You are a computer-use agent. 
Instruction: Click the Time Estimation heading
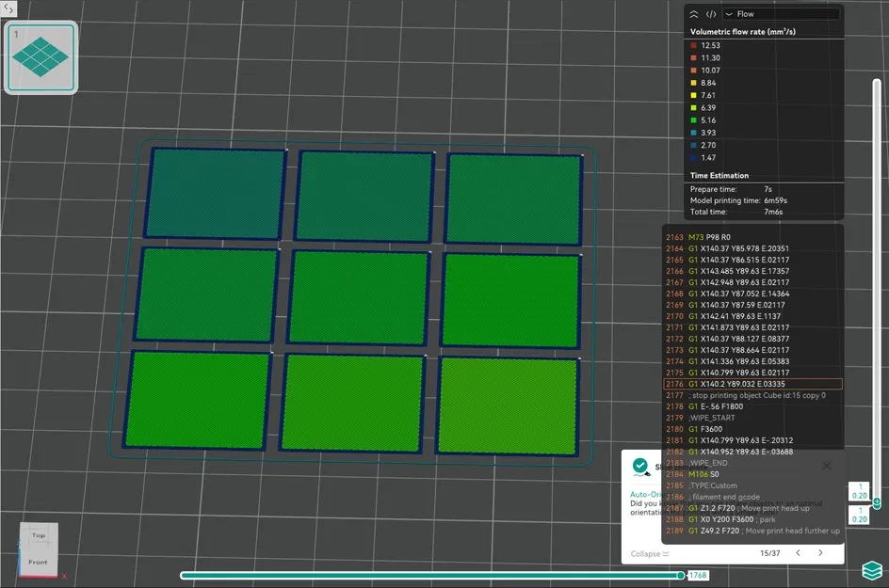click(719, 176)
